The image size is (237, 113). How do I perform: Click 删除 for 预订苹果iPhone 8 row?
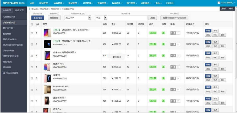pos(222,46)
